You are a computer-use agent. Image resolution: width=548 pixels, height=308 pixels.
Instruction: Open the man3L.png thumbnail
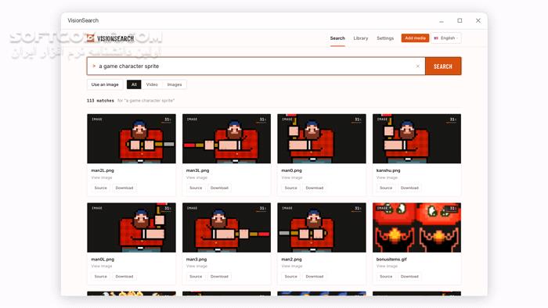(x=226, y=138)
